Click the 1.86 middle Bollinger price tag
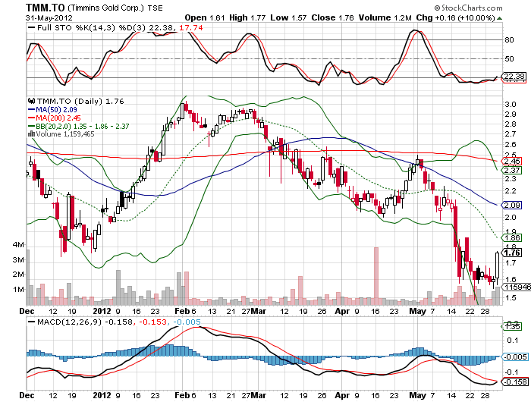The image size is (531, 402). click(512, 237)
